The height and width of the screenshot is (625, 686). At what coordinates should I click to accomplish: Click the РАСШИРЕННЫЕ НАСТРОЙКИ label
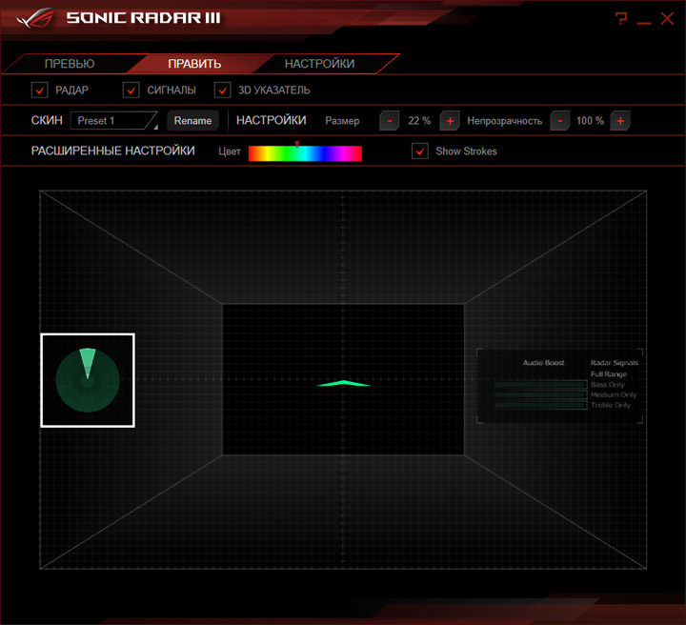coord(112,151)
